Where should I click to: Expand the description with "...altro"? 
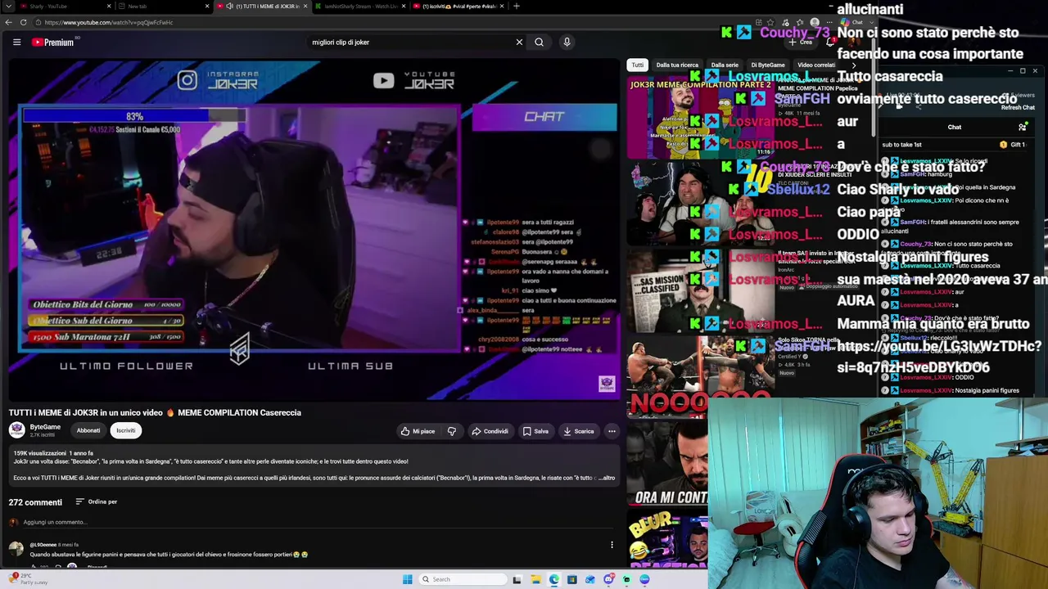point(607,478)
